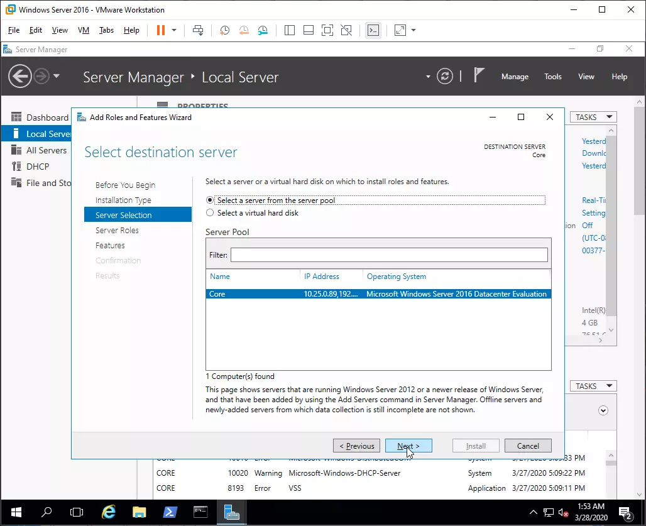Enter full screen mode icon
The width and height of the screenshot is (646, 526).
pyautogui.click(x=327, y=30)
